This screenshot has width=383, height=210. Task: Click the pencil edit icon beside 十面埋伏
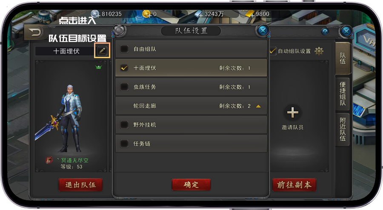[102, 50]
